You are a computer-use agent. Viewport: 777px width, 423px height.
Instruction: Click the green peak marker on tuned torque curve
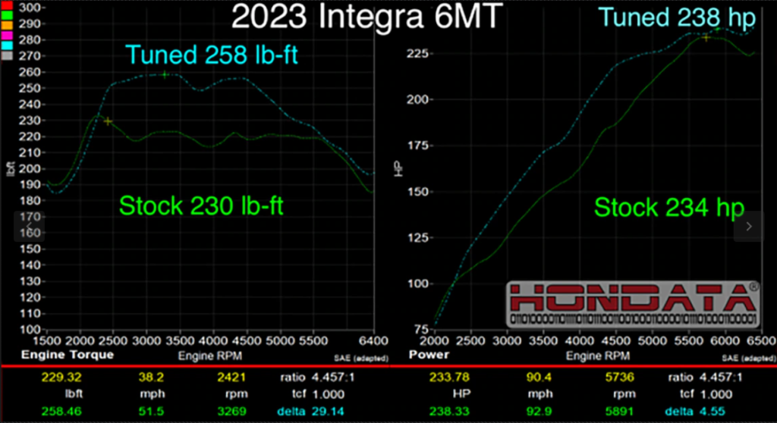(165, 74)
